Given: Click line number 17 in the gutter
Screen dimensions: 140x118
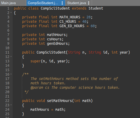Looking at the screenshot, I should (7, 79).
